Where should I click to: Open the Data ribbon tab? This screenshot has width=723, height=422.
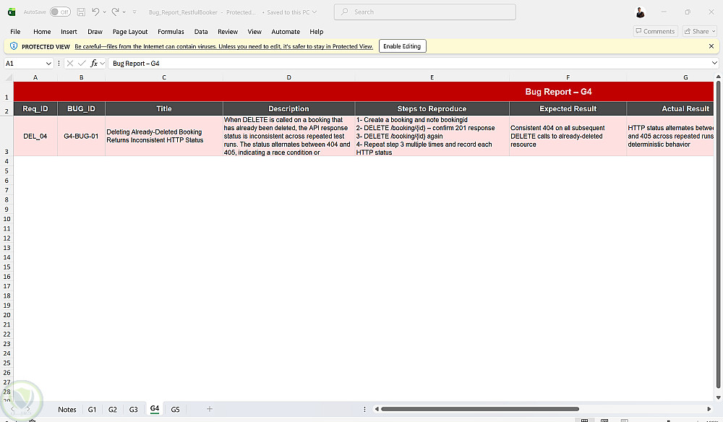click(200, 31)
